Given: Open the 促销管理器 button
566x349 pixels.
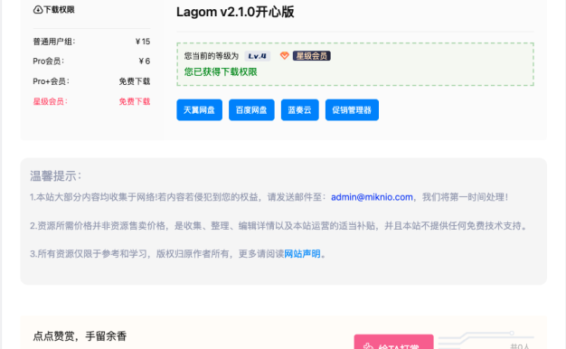Looking at the screenshot, I should (x=352, y=109).
